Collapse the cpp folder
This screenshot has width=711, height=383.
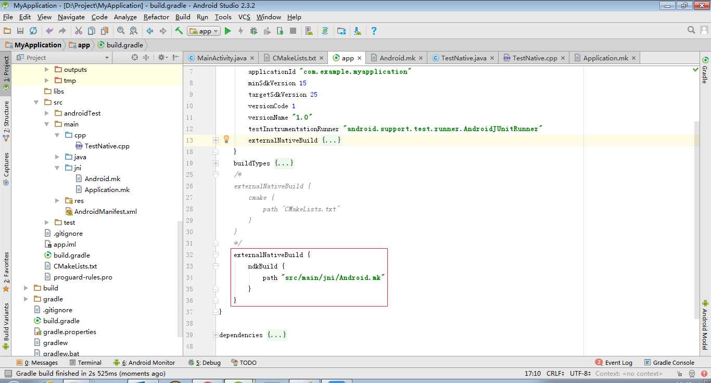[57, 135]
